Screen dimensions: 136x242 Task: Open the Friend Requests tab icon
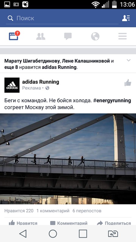41,36
